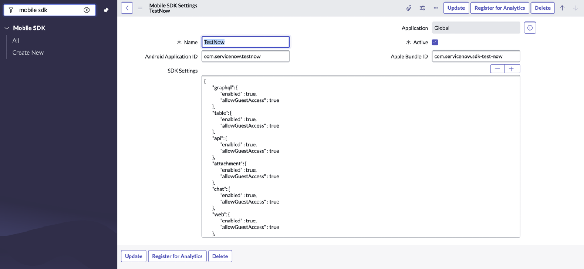
Task: Open All under Mobile SDK
Action: (16, 41)
